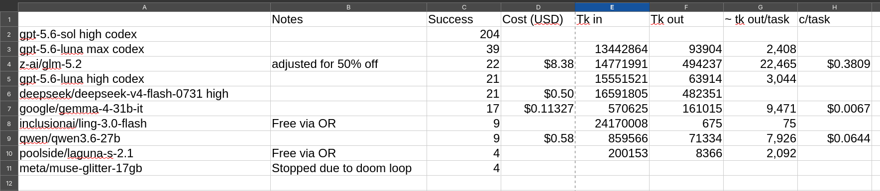The height and width of the screenshot is (191, 880).
Task: Click the '~ tk out/task' header cell
Action: tap(761, 19)
